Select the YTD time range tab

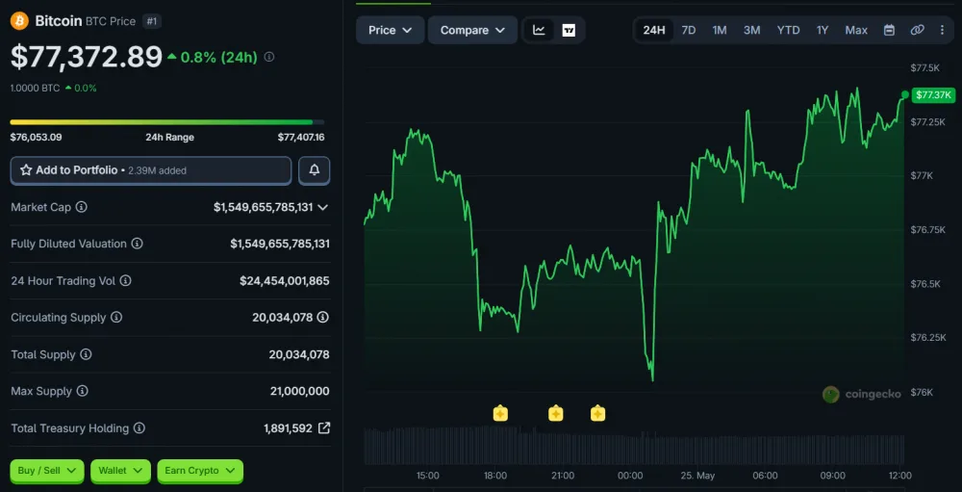789,30
